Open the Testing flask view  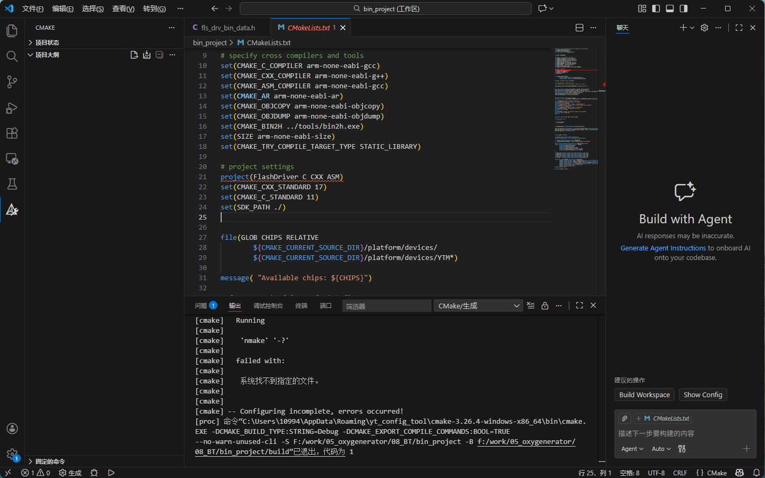point(12,184)
